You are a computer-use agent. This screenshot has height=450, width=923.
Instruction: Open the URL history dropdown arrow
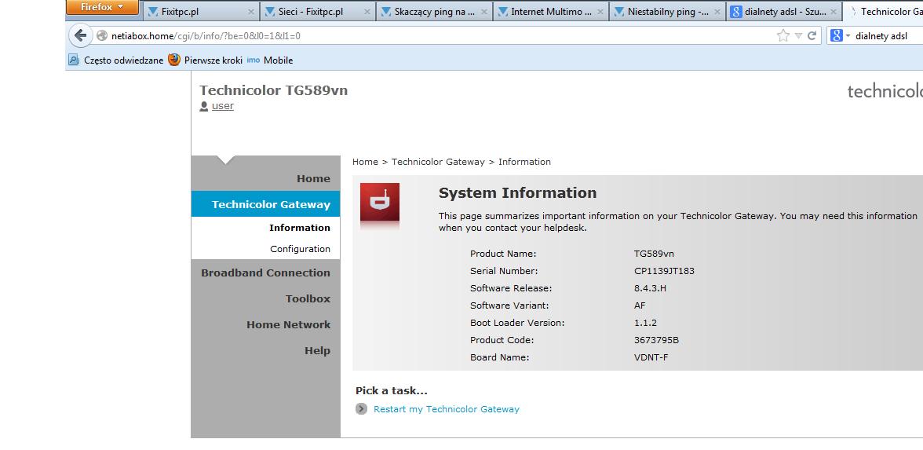tap(798, 36)
